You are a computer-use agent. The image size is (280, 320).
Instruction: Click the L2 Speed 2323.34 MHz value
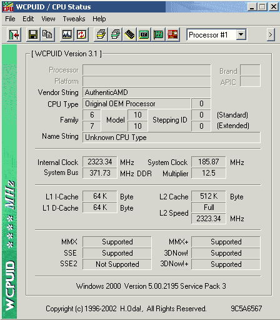[x=209, y=219]
